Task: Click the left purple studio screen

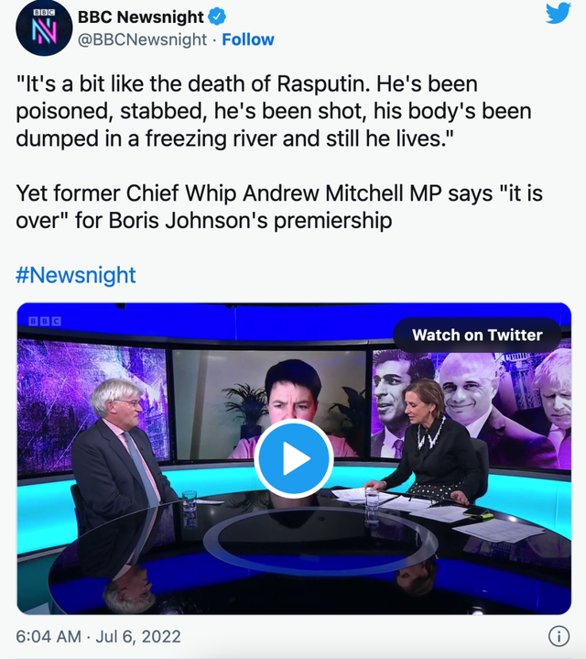Action: click(x=92, y=403)
